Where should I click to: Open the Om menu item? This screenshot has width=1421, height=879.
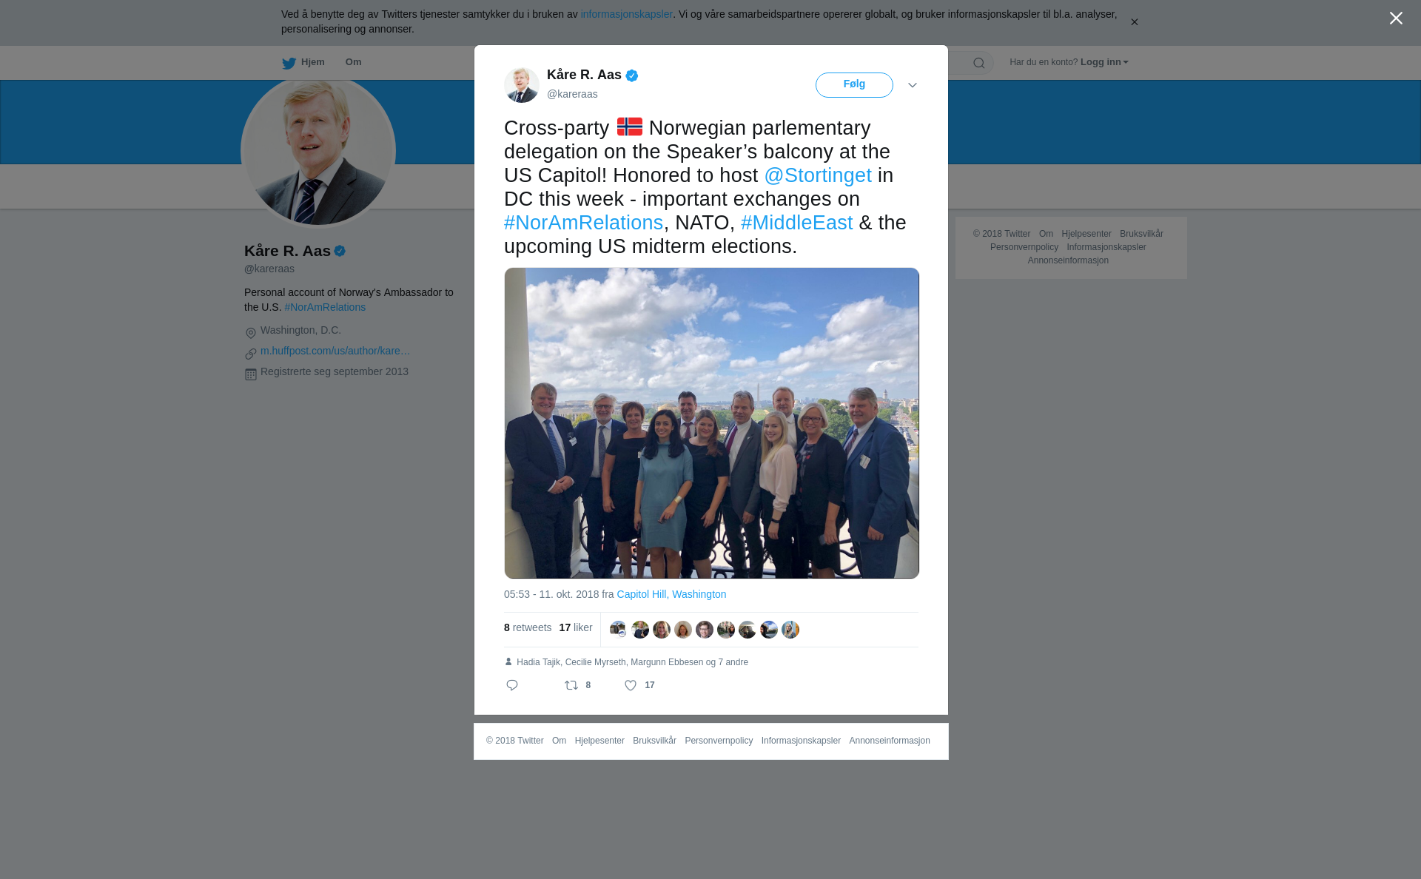(353, 62)
